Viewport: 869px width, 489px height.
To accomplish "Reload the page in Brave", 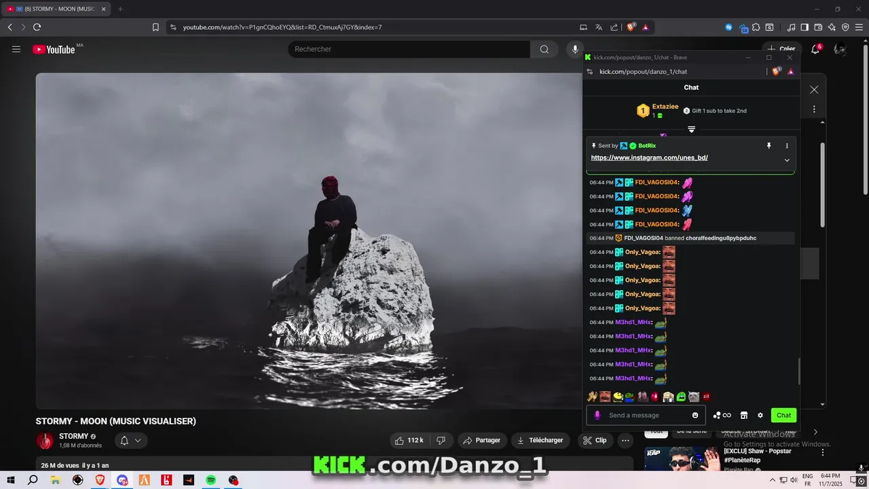I will click(x=37, y=27).
